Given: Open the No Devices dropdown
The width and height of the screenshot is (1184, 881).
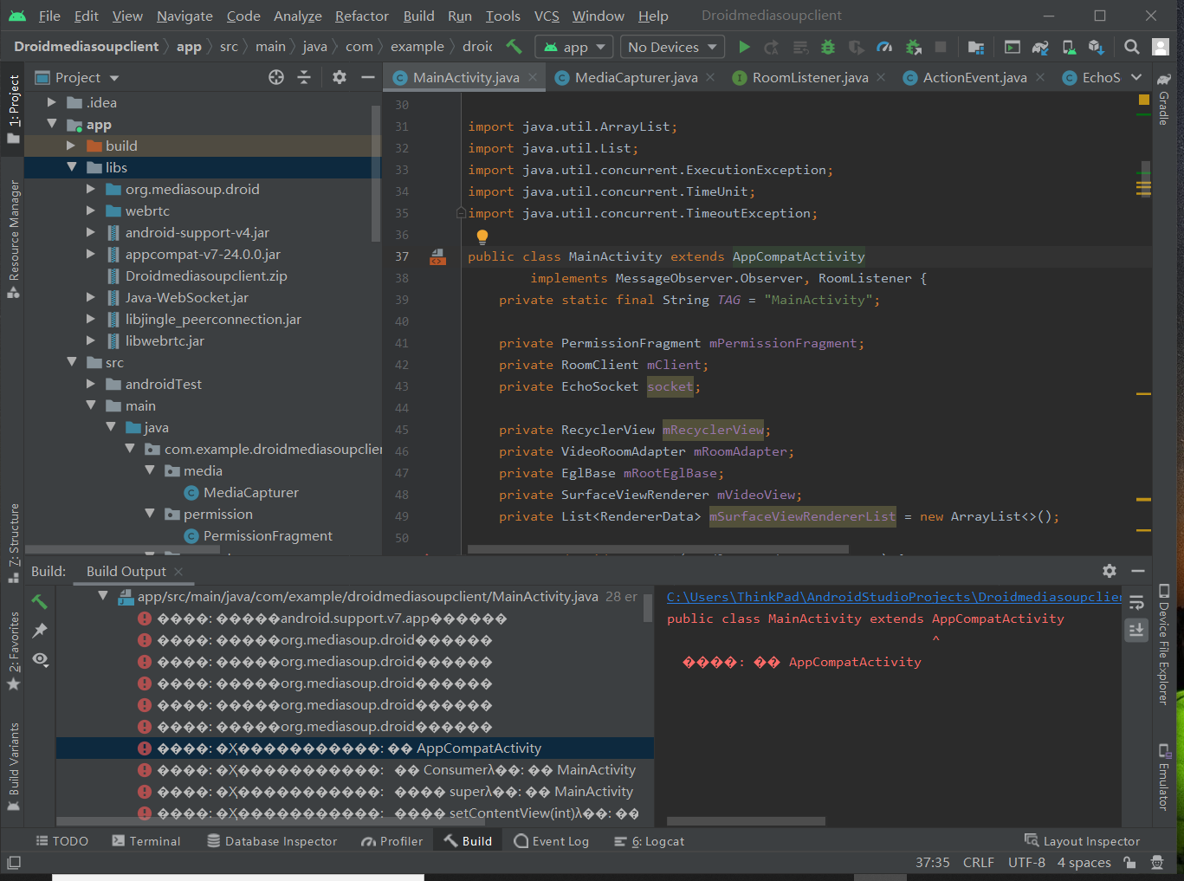Looking at the screenshot, I should click(x=673, y=47).
